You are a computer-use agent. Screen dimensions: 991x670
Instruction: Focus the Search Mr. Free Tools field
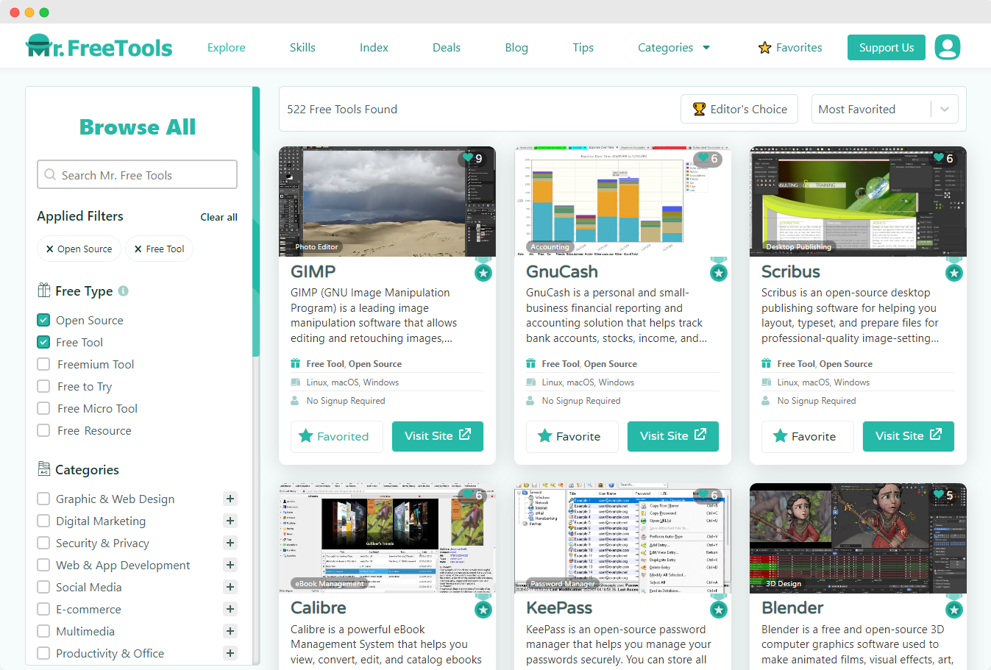137,175
